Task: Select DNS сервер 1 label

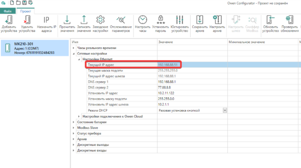Action: [98, 82]
